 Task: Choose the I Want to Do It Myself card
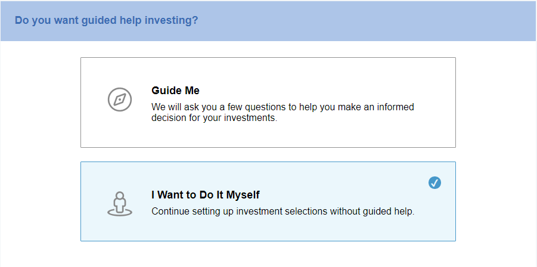[268, 201]
